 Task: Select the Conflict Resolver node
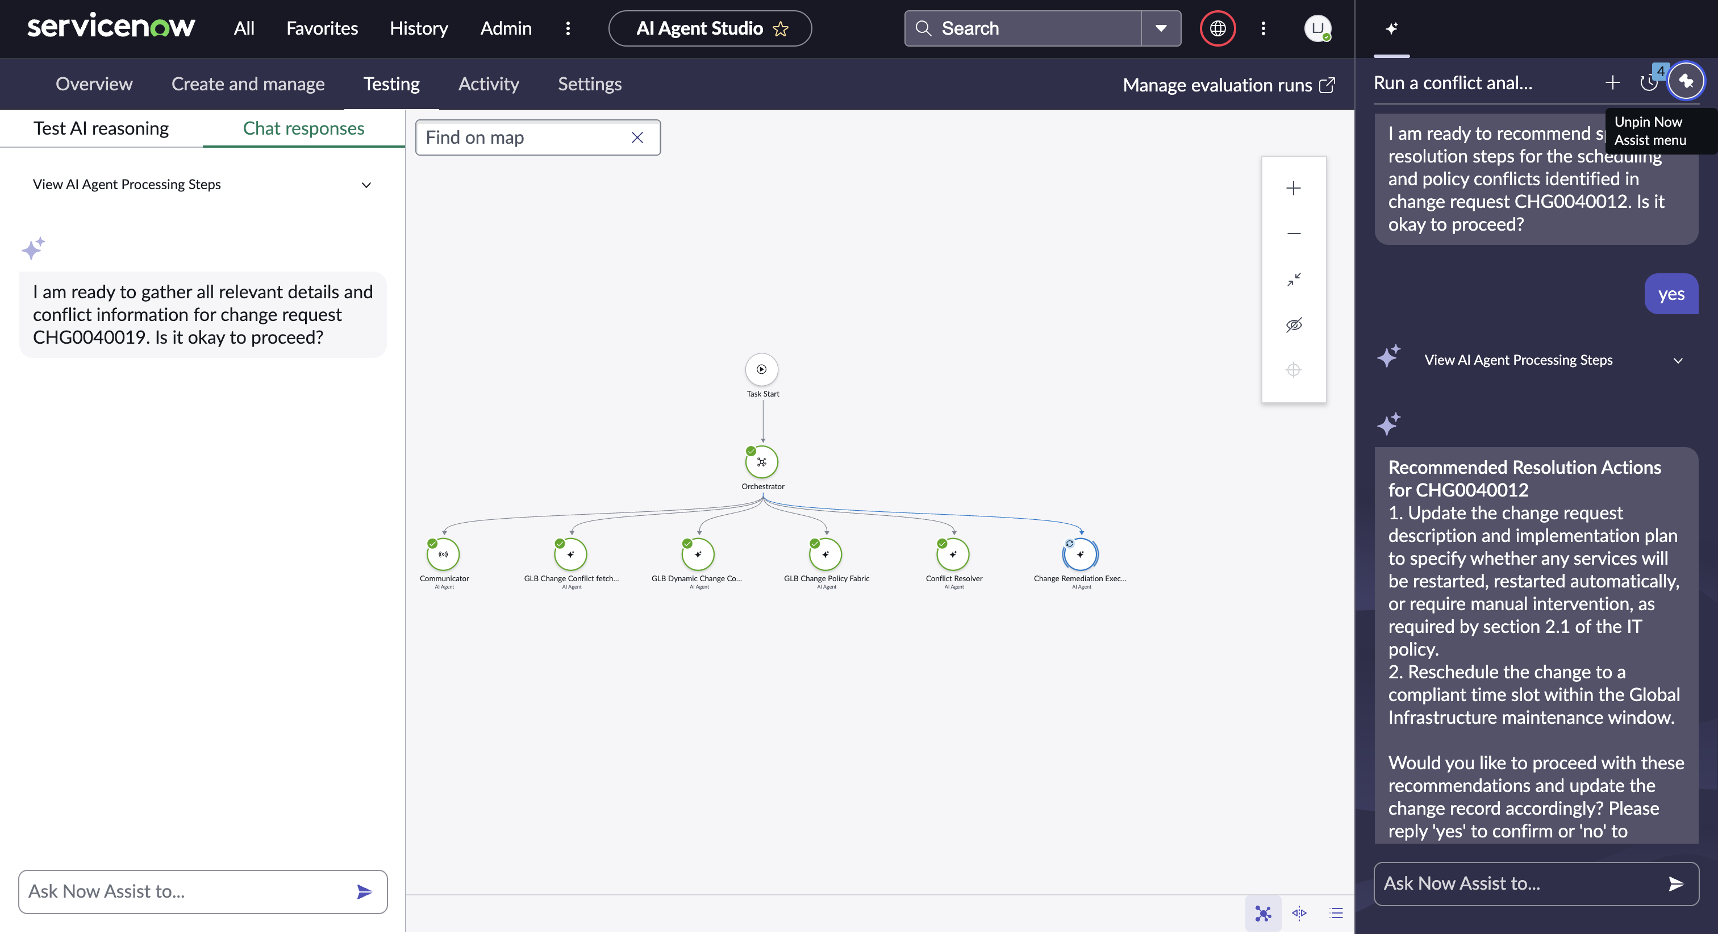[952, 554]
